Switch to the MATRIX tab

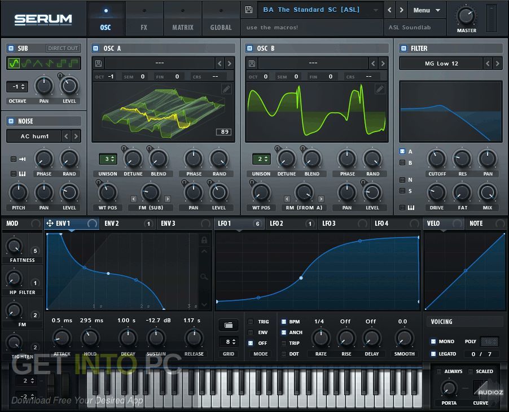[182, 19]
